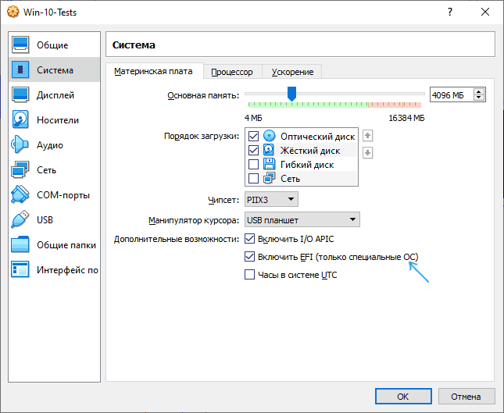Select Общие category label
504x413 pixels.
(x=52, y=45)
